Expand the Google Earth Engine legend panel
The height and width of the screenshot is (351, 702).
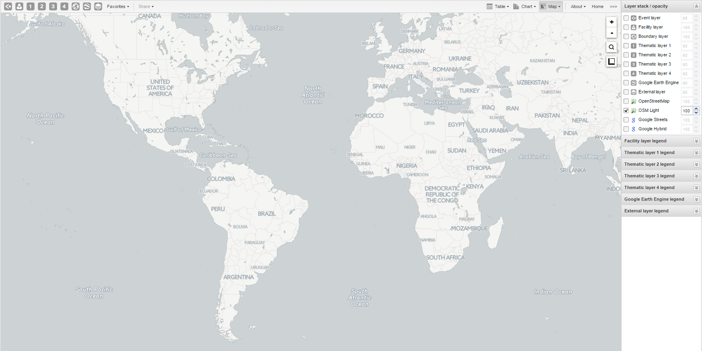click(x=696, y=199)
